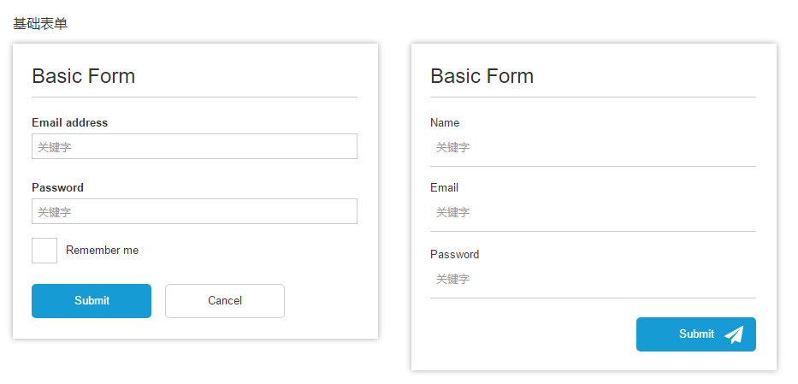Focus the Email address input field

click(x=194, y=147)
